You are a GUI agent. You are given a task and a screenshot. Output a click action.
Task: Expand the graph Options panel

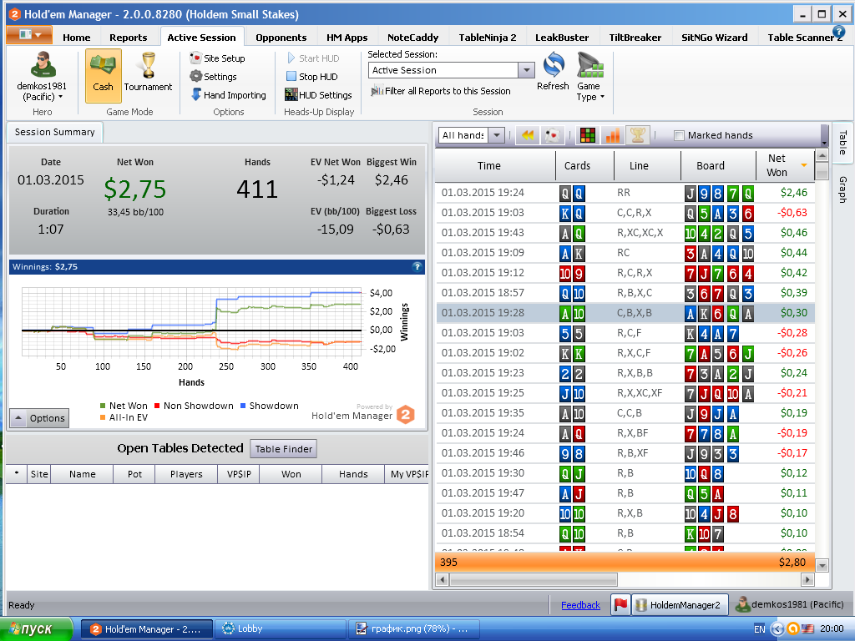pyautogui.click(x=39, y=418)
